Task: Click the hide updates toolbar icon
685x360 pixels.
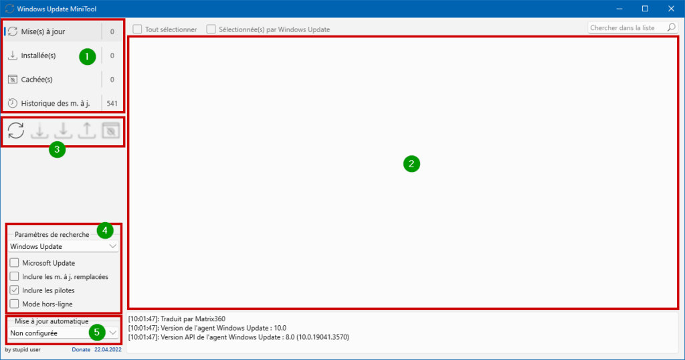Action: 110,130
